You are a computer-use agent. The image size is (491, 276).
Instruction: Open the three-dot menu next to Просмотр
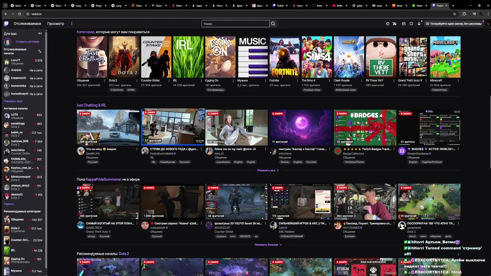(x=71, y=24)
